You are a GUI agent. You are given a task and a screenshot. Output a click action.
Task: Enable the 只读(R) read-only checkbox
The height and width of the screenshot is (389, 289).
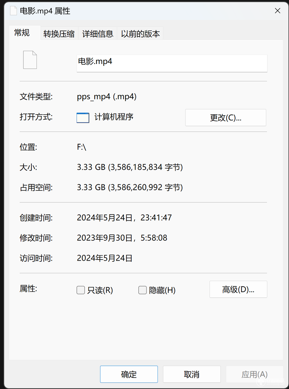coord(81,290)
